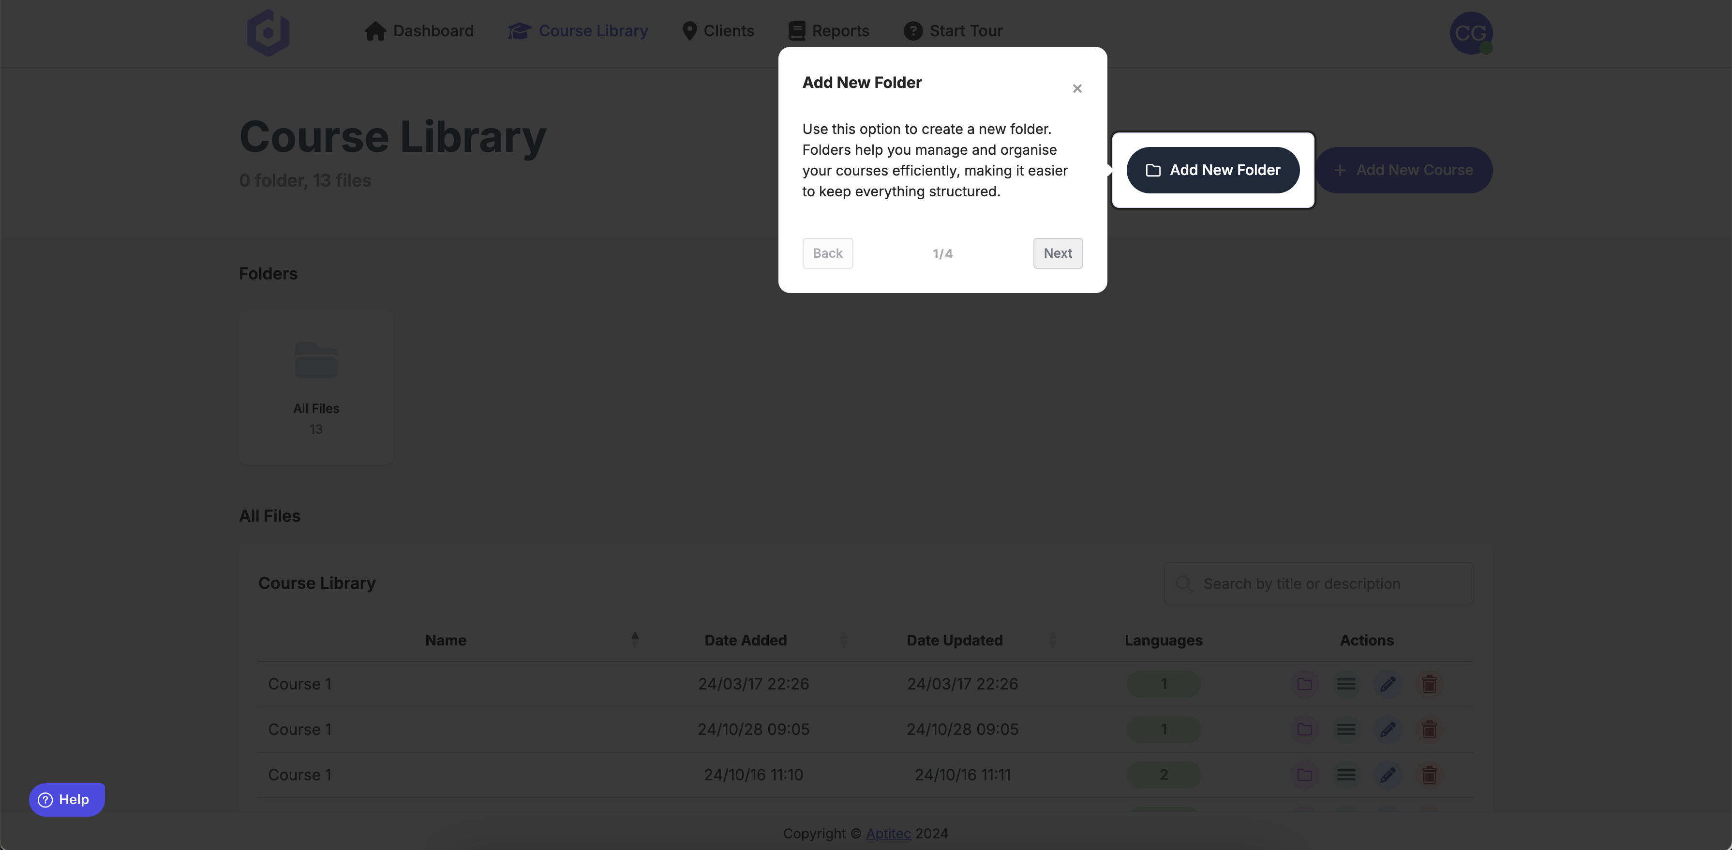This screenshot has width=1732, height=850.
Task: Select the pencil edit icon on second Course 1
Action: 1388,729
